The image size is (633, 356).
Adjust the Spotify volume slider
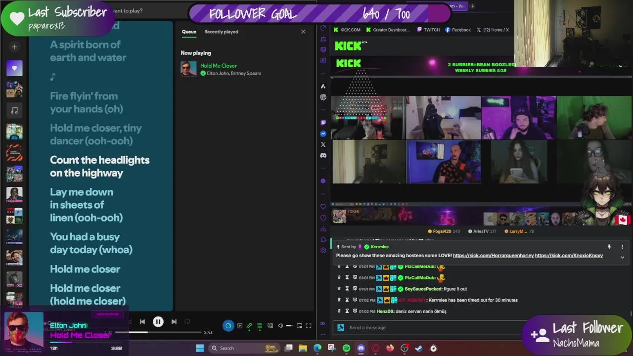(289, 326)
